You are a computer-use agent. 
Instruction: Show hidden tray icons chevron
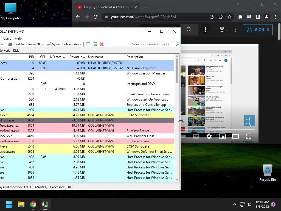click(234, 204)
